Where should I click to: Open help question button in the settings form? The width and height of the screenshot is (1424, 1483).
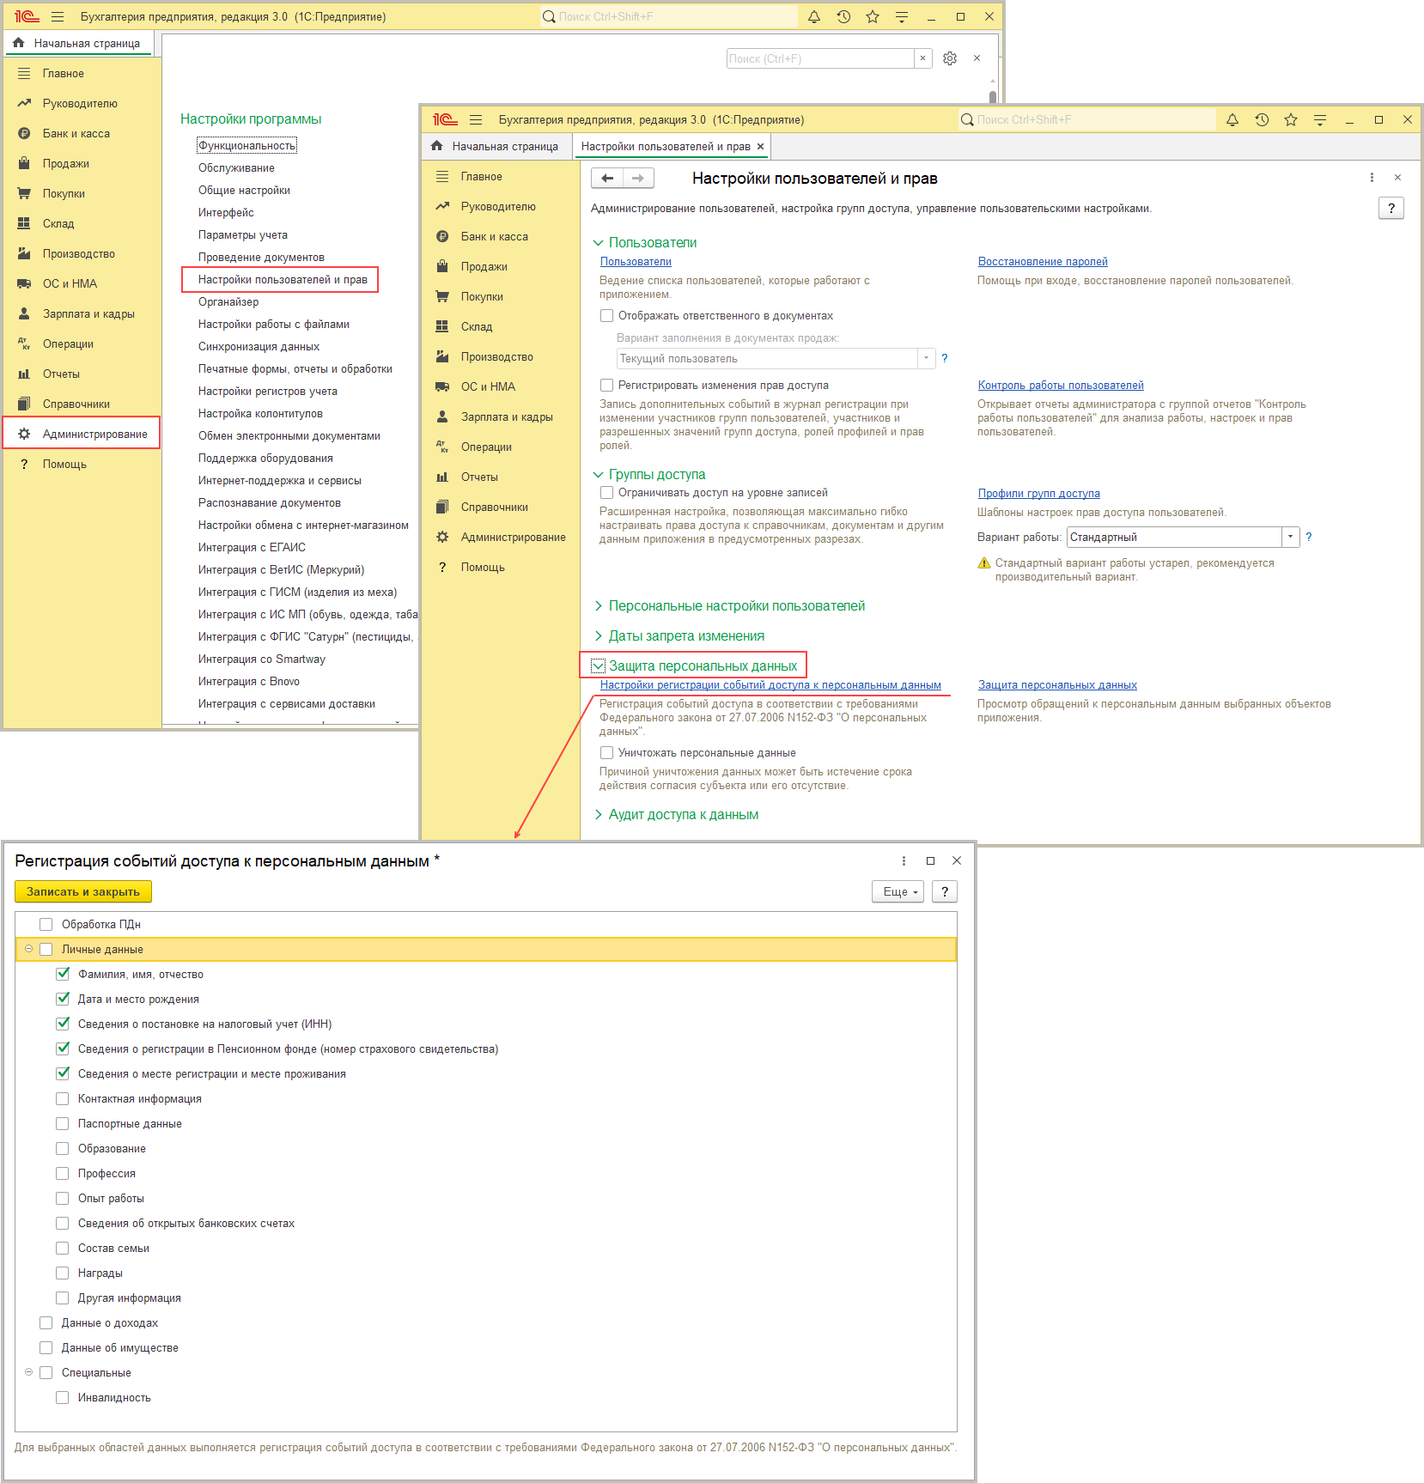coord(1391,208)
